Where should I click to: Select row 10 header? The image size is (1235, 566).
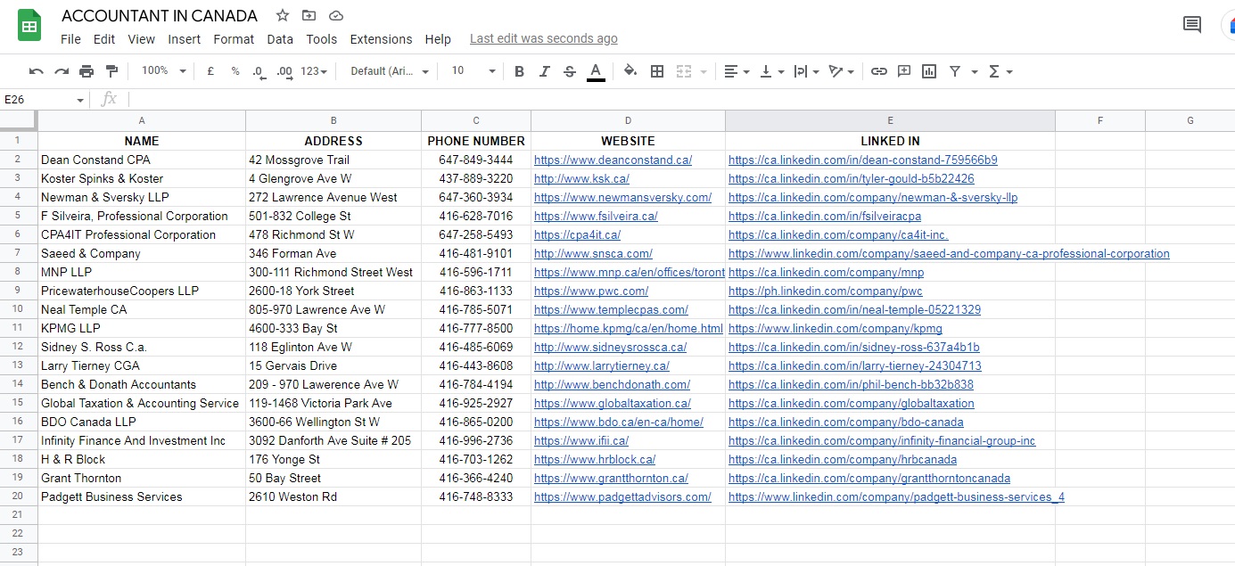click(18, 310)
